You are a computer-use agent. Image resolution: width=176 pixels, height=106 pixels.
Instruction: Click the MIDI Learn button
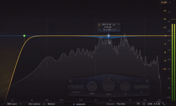click(12, 104)
